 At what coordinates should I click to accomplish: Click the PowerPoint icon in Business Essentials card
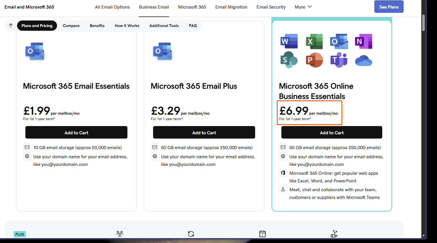(x=314, y=60)
